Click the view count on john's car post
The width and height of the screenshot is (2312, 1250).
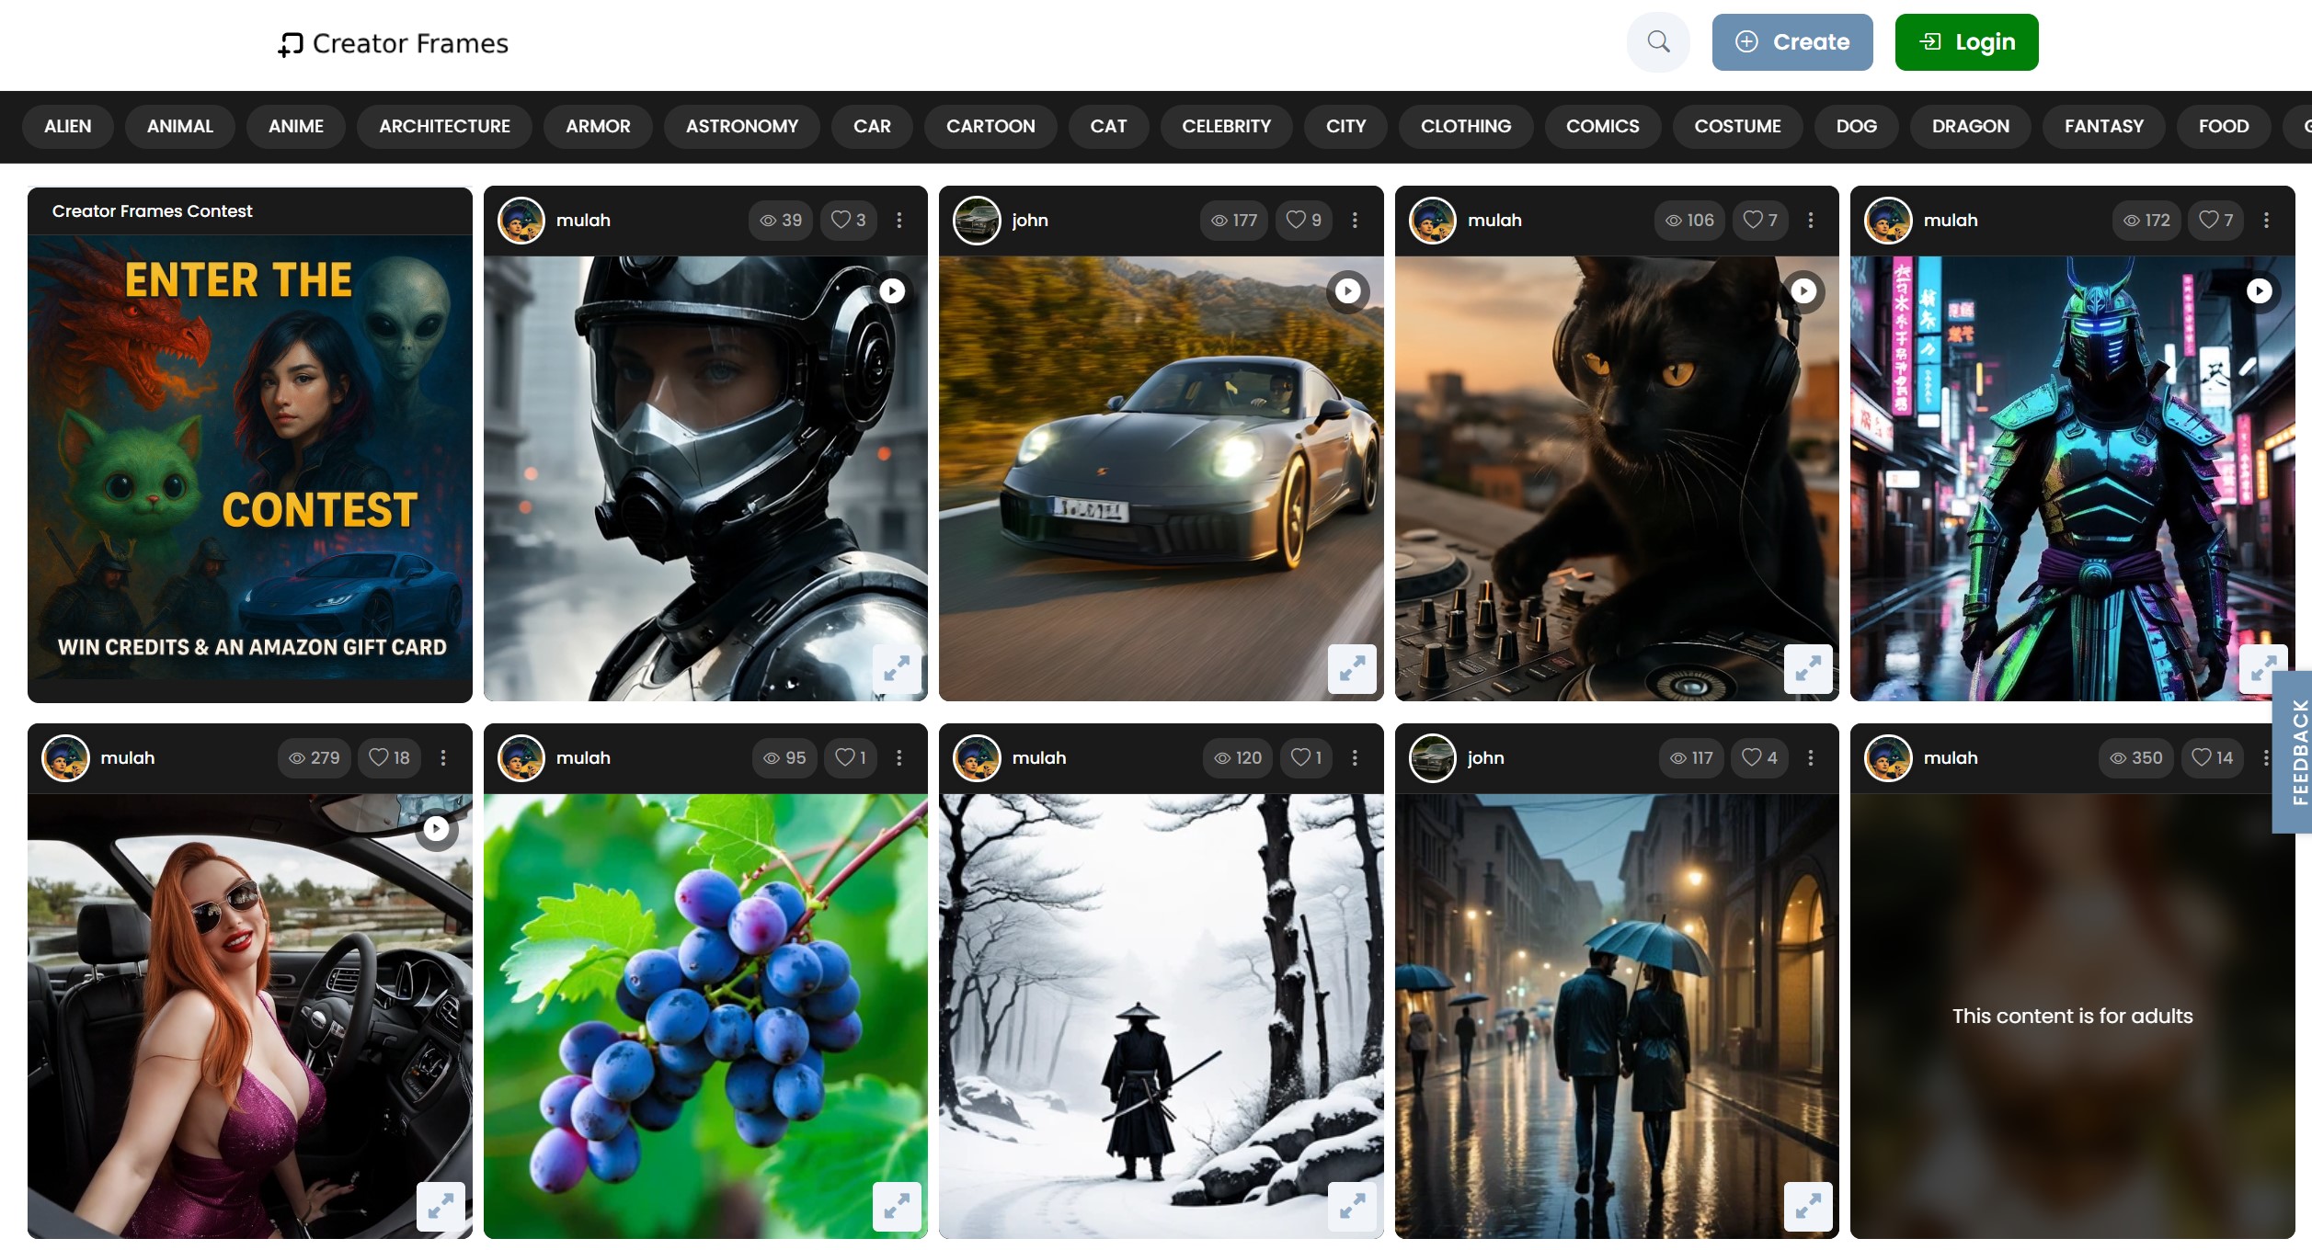1232,220
